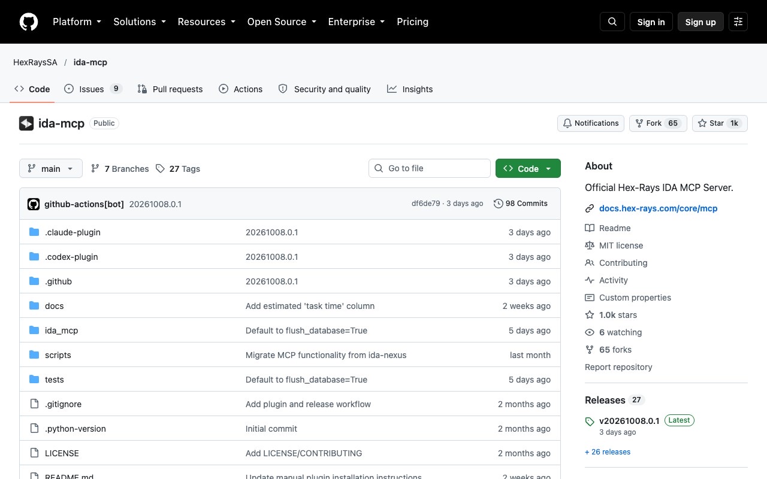Open the 1.0k stars link
767x479 pixels.
tap(618, 315)
